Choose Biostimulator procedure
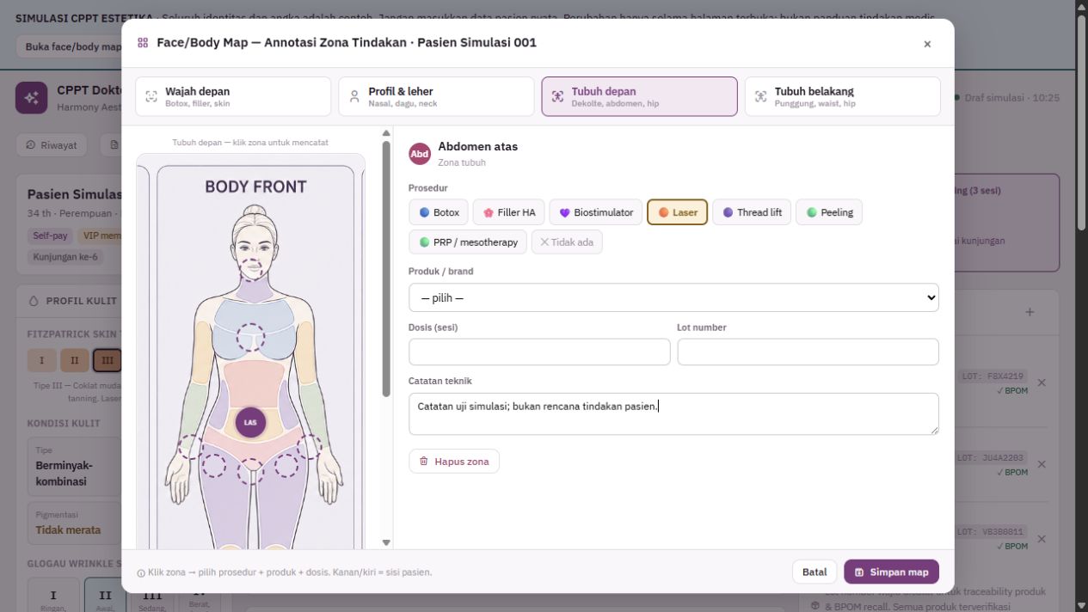This screenshot has height=612, width=1088. pos(596,212)
